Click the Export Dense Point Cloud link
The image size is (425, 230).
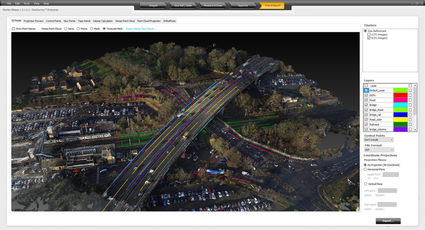141,29
